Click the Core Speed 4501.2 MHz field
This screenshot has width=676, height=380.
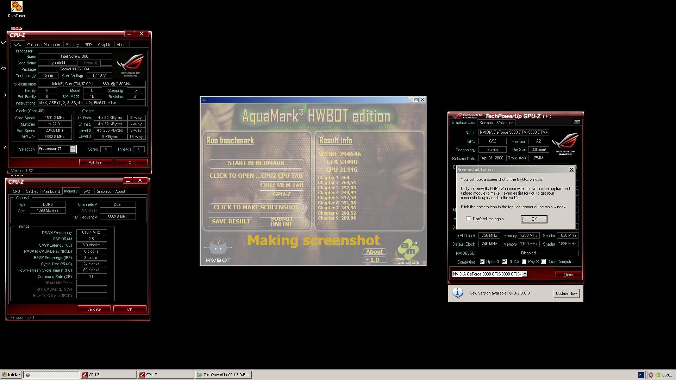tap(55, 118)
